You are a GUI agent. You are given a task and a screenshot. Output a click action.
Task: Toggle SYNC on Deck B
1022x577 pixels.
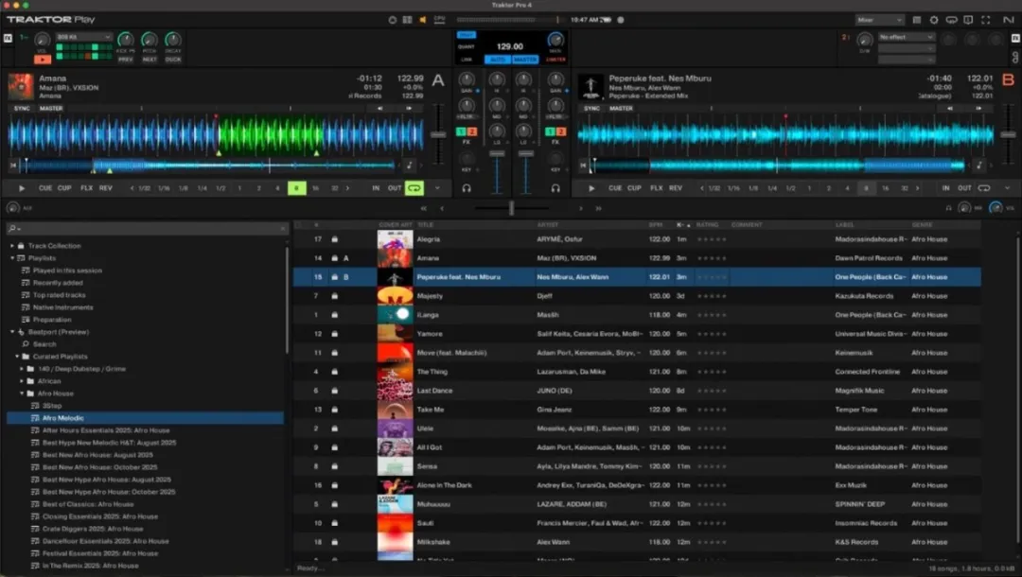591,108
